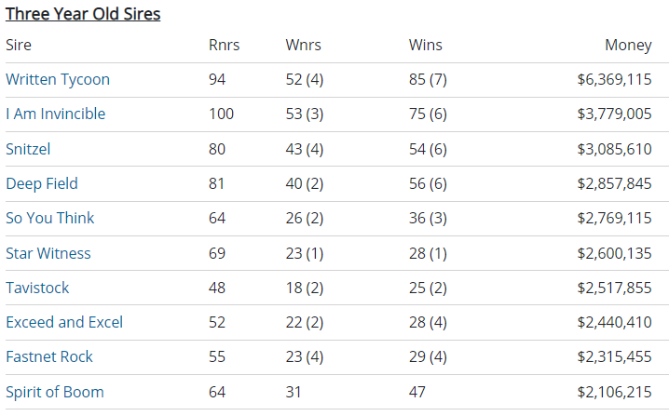This screenshot has width=669, height=416.
Task: Click Spirit of Boom's $2,106,215 money cell
Action: (614, 392)
